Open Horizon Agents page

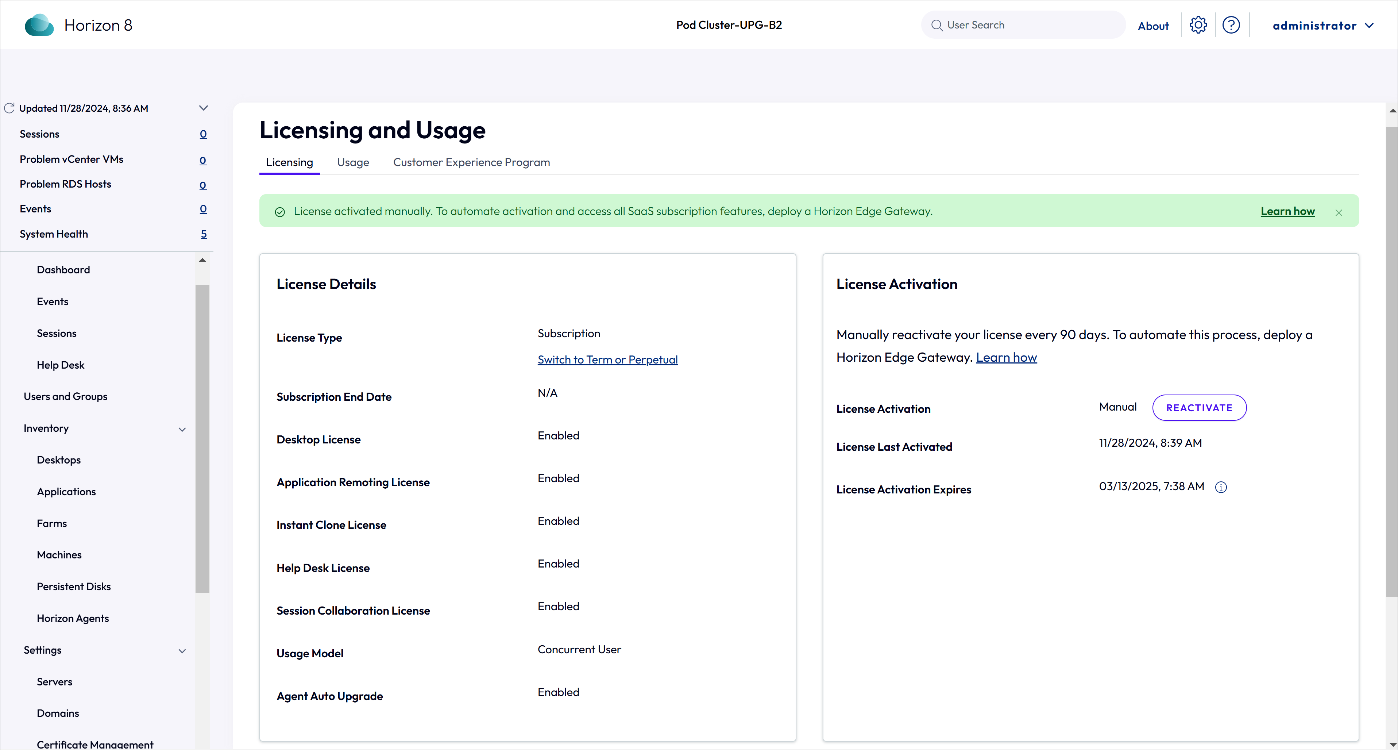(73, 619)
